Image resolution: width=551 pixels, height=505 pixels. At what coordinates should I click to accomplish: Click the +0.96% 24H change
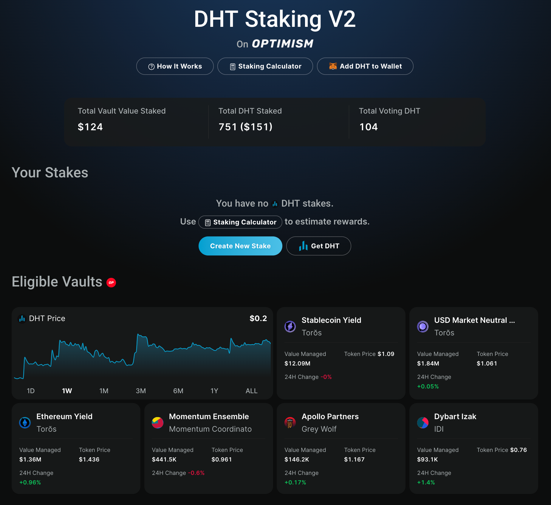30,482
